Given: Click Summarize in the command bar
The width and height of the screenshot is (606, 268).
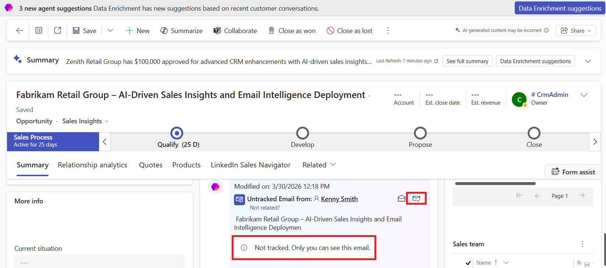Looking at the screenshot, I should (181, 30).
